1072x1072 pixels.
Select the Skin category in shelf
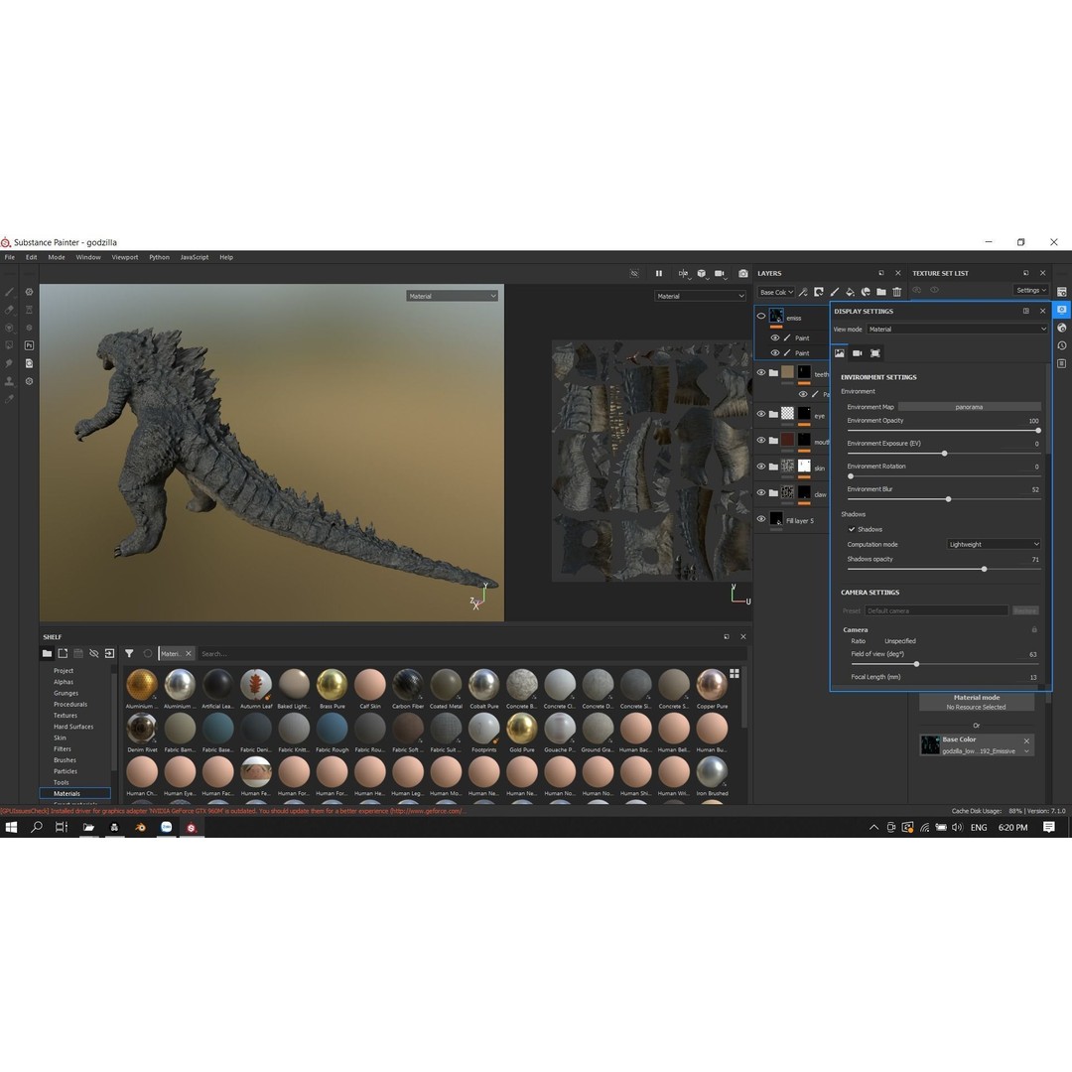click(x=61, y=737)
